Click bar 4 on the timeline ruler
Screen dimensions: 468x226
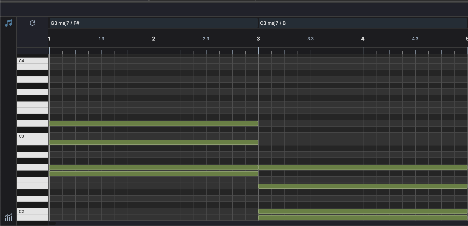[363, 39]
